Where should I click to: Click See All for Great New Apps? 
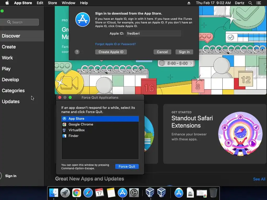(x=259, y=179)
